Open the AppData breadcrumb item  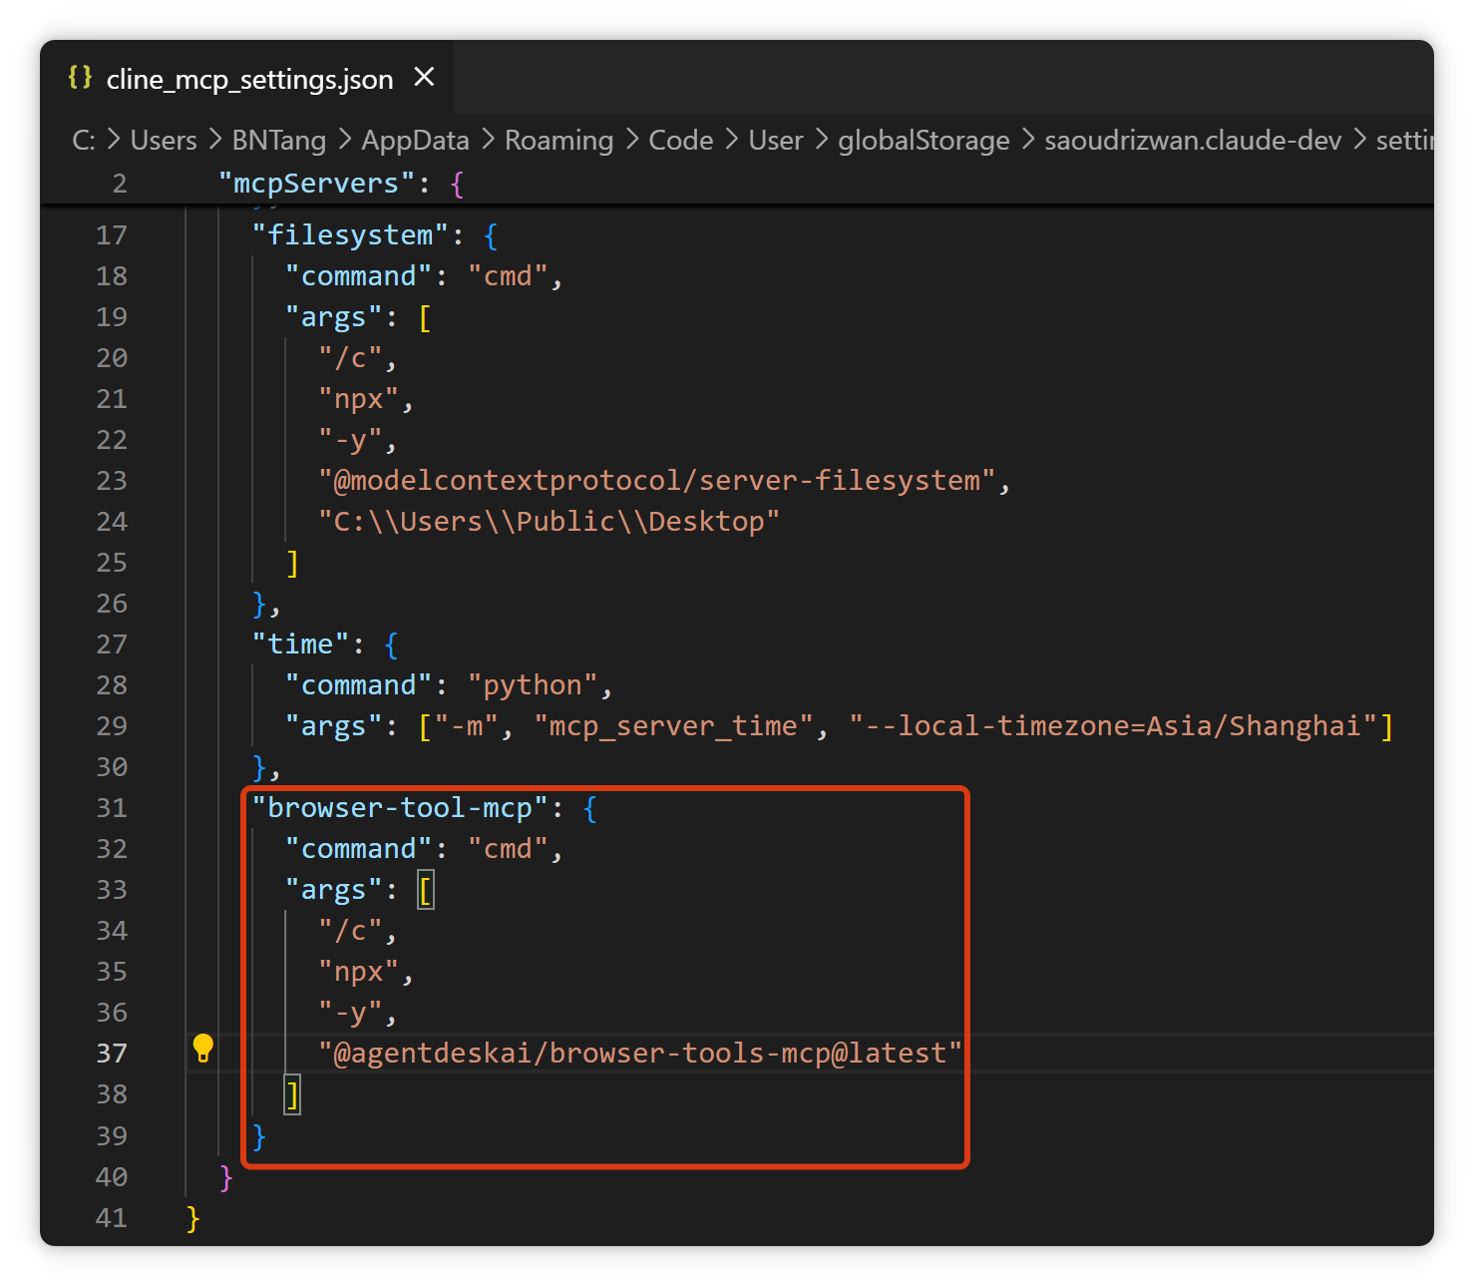(415, 141)
